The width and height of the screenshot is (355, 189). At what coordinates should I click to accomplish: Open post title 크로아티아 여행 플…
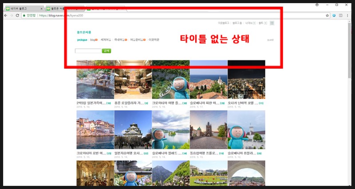(x=167, y=103)
